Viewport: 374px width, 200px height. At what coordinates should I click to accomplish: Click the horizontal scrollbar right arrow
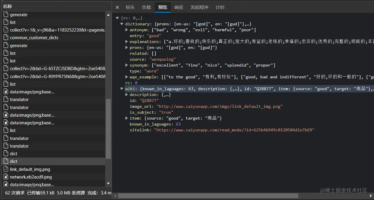pyautogui.click(x=371, y=196)
